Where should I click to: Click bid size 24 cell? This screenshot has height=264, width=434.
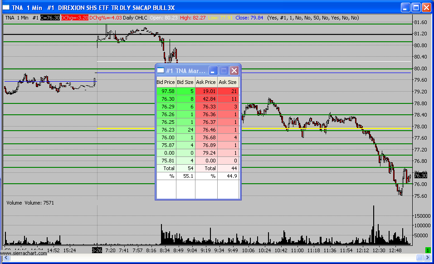tap(186, 130)
